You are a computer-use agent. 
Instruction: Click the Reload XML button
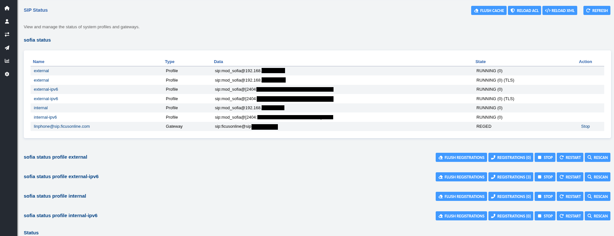pyautogui.click(x=559, y=10)
